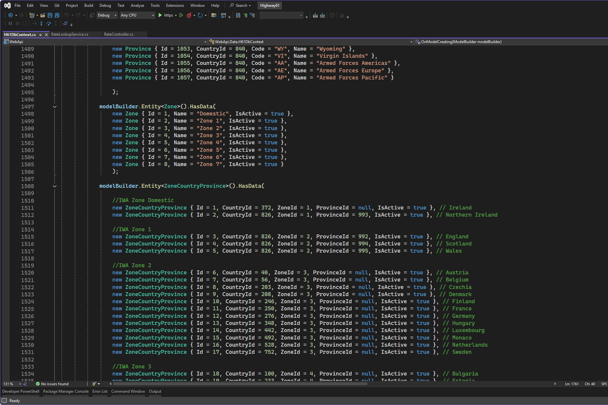Click the Step Into debug arrow icon

click(41, 23)
